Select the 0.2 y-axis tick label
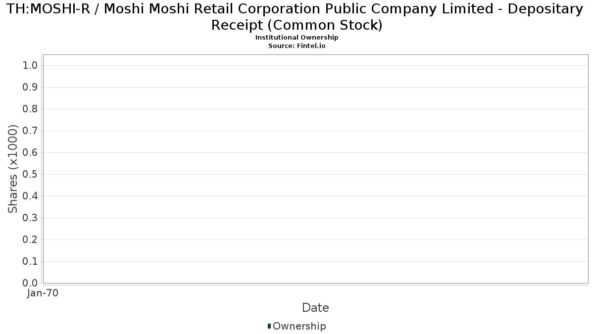 31,240
